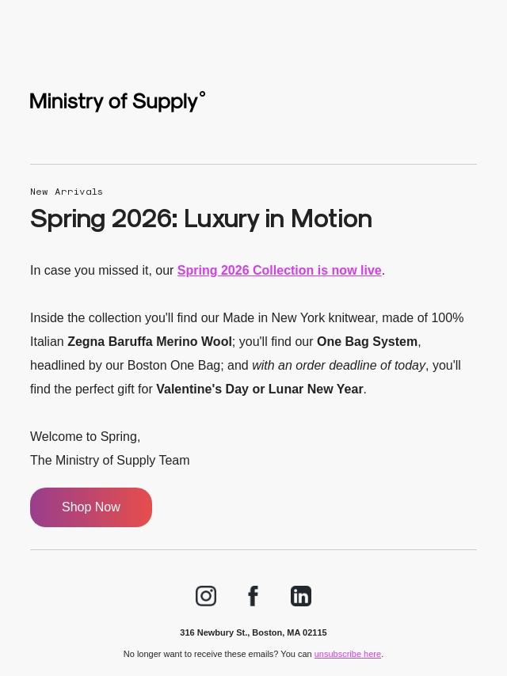Screen dimensions: 507x676
Task: Click the Ministry of Supply logo
Action: click(x=117, y=101)
